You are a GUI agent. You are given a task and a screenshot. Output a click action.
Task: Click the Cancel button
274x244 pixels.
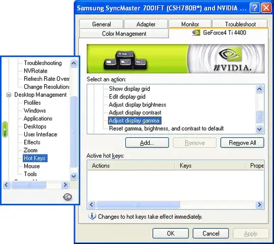click(x=211, y=233)
